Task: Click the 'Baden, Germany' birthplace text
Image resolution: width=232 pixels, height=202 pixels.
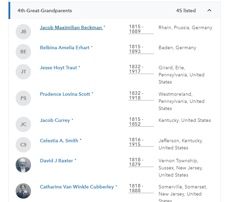Action: [177, 48]
